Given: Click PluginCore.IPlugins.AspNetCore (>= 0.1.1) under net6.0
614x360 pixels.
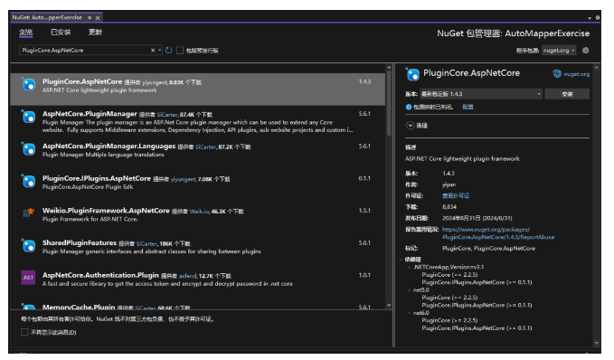Looking at the screenshot, I should [477, 328].
